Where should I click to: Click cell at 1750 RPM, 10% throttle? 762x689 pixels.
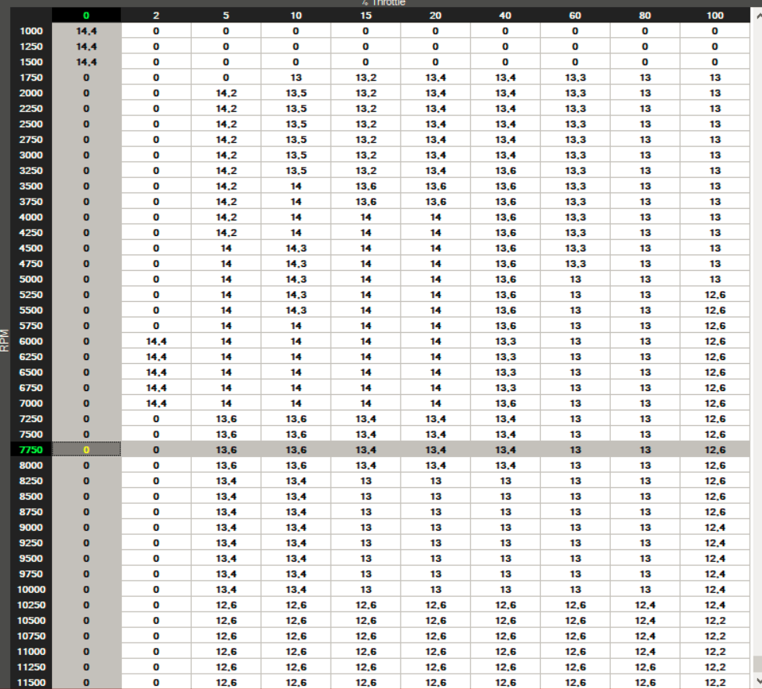[x=296, y=78]
